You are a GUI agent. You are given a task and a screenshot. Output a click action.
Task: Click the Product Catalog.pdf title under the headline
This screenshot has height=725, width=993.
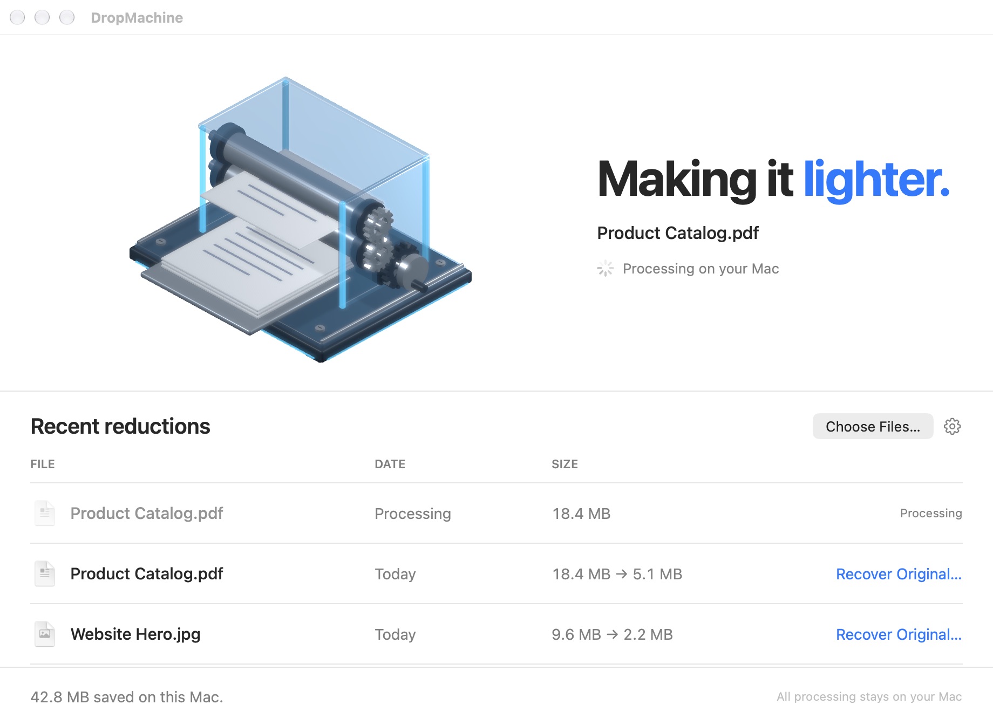click(x=678, y=233)
